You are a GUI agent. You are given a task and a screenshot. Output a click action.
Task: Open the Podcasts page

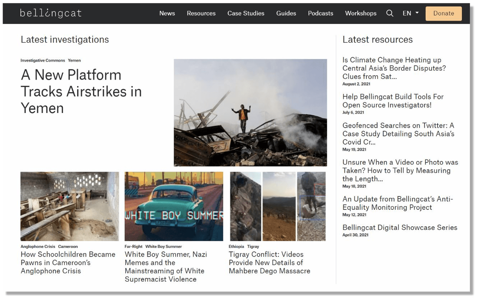coord(320,13)
